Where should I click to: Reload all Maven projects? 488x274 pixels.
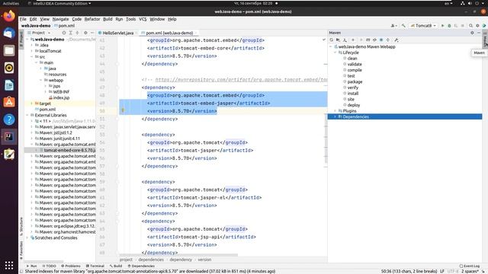pos(332,40)
